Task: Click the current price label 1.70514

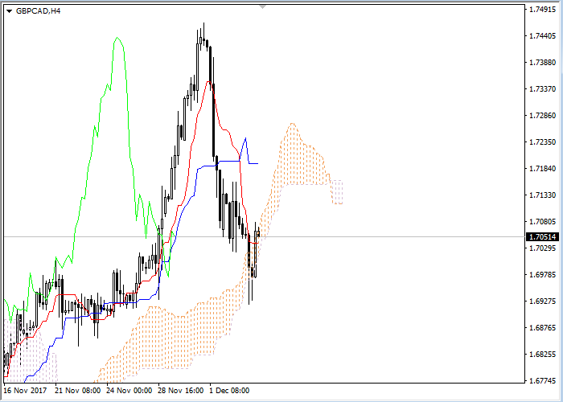Action: (x=543, y=237)
